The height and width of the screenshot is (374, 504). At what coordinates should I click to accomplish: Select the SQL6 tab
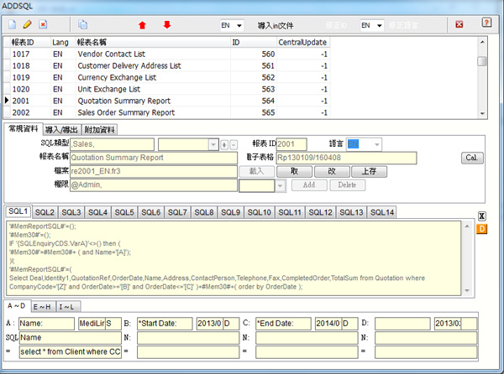[x=150, y=212]
